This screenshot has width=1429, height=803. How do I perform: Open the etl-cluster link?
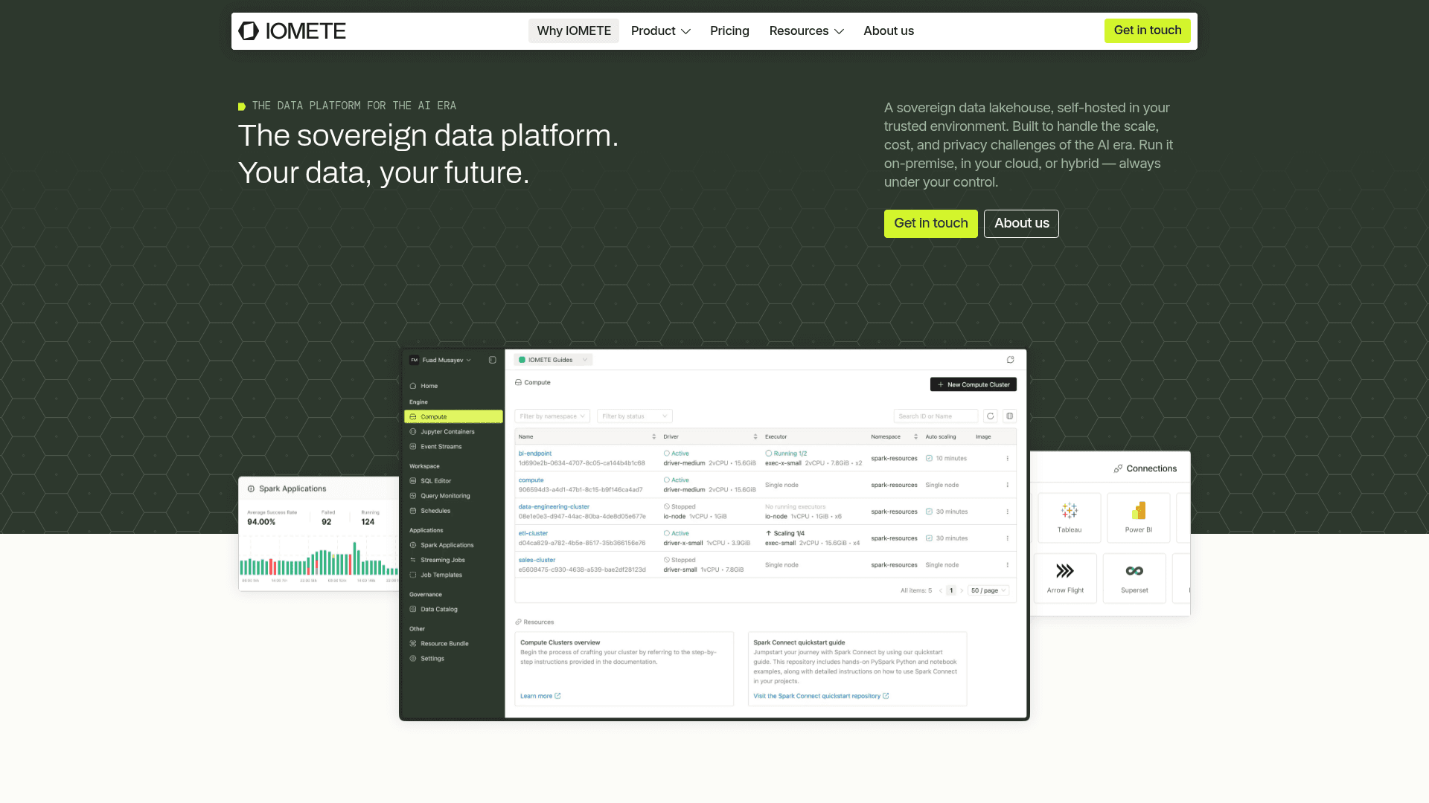533,534
